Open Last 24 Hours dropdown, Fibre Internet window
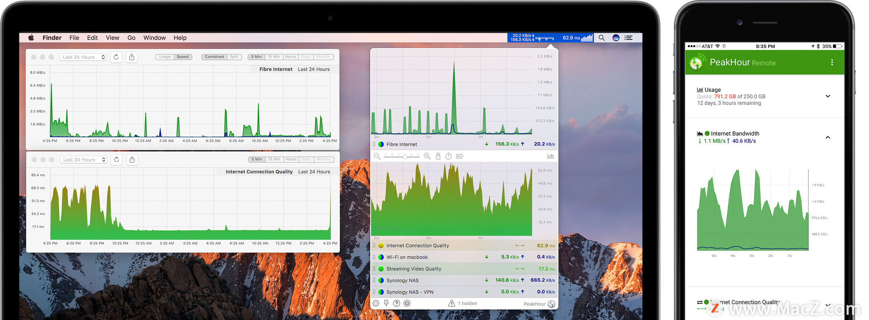Image resolution: width=869 pixels, height=320 pixels. pos(83,57)
